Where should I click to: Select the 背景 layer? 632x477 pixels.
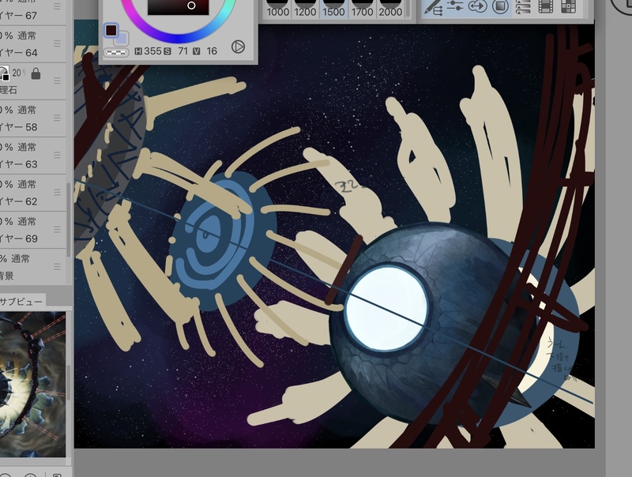[32, 267]
